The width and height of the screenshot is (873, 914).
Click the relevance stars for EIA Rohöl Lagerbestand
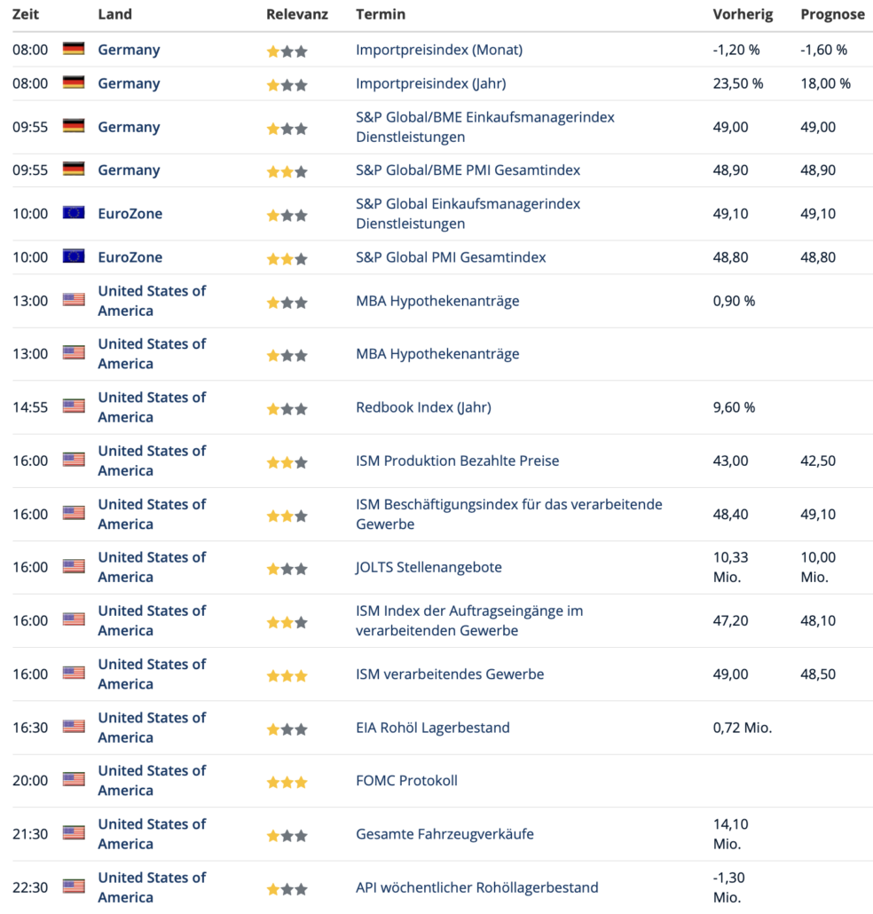tap(287, 729)
